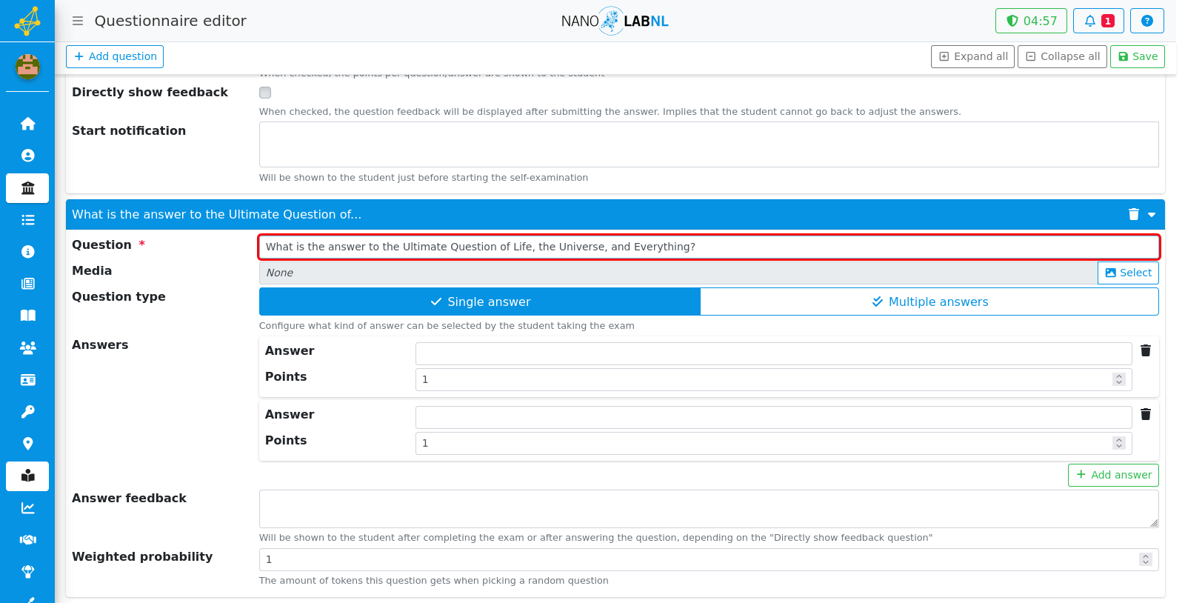Click Collapse all button

click(1063, 56)
